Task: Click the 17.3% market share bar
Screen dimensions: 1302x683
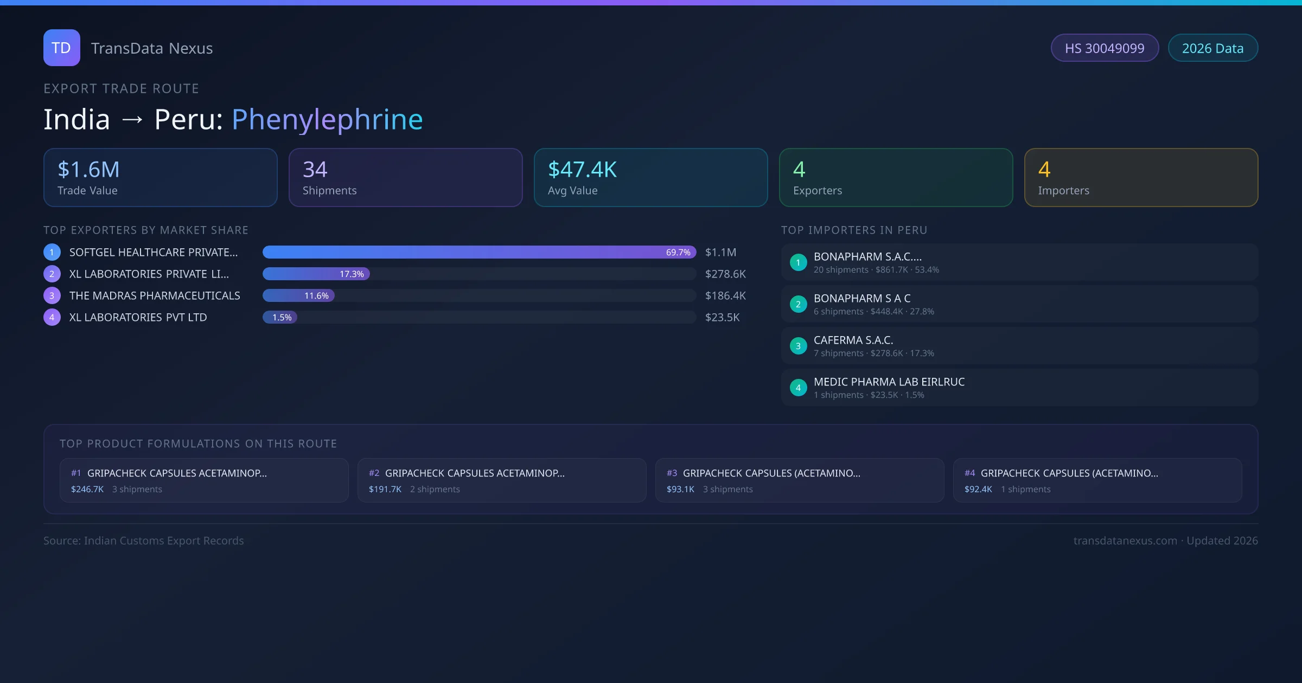Action: [316, 274]
